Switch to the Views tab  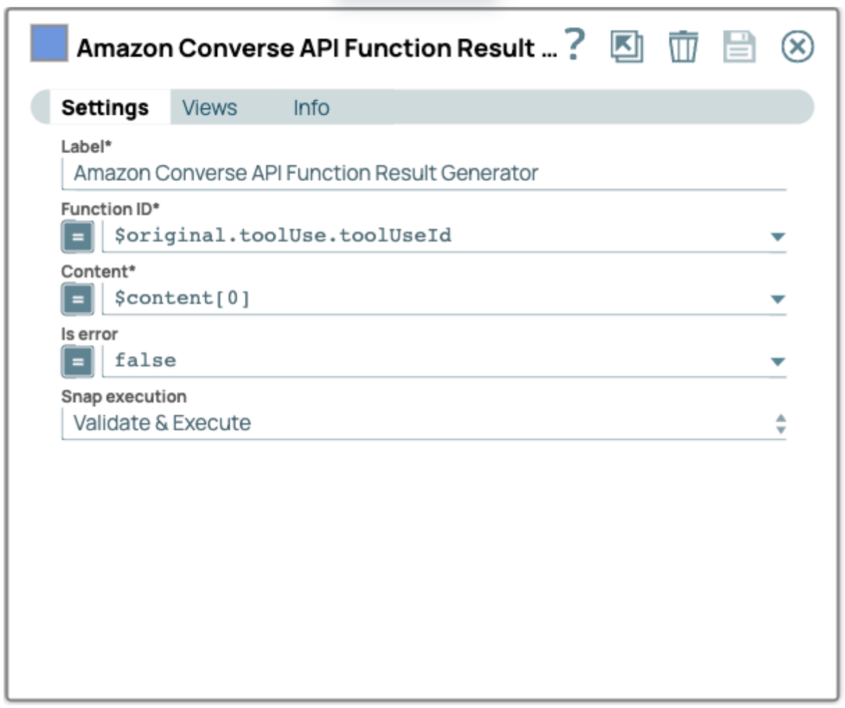click(x=210, y=108)
